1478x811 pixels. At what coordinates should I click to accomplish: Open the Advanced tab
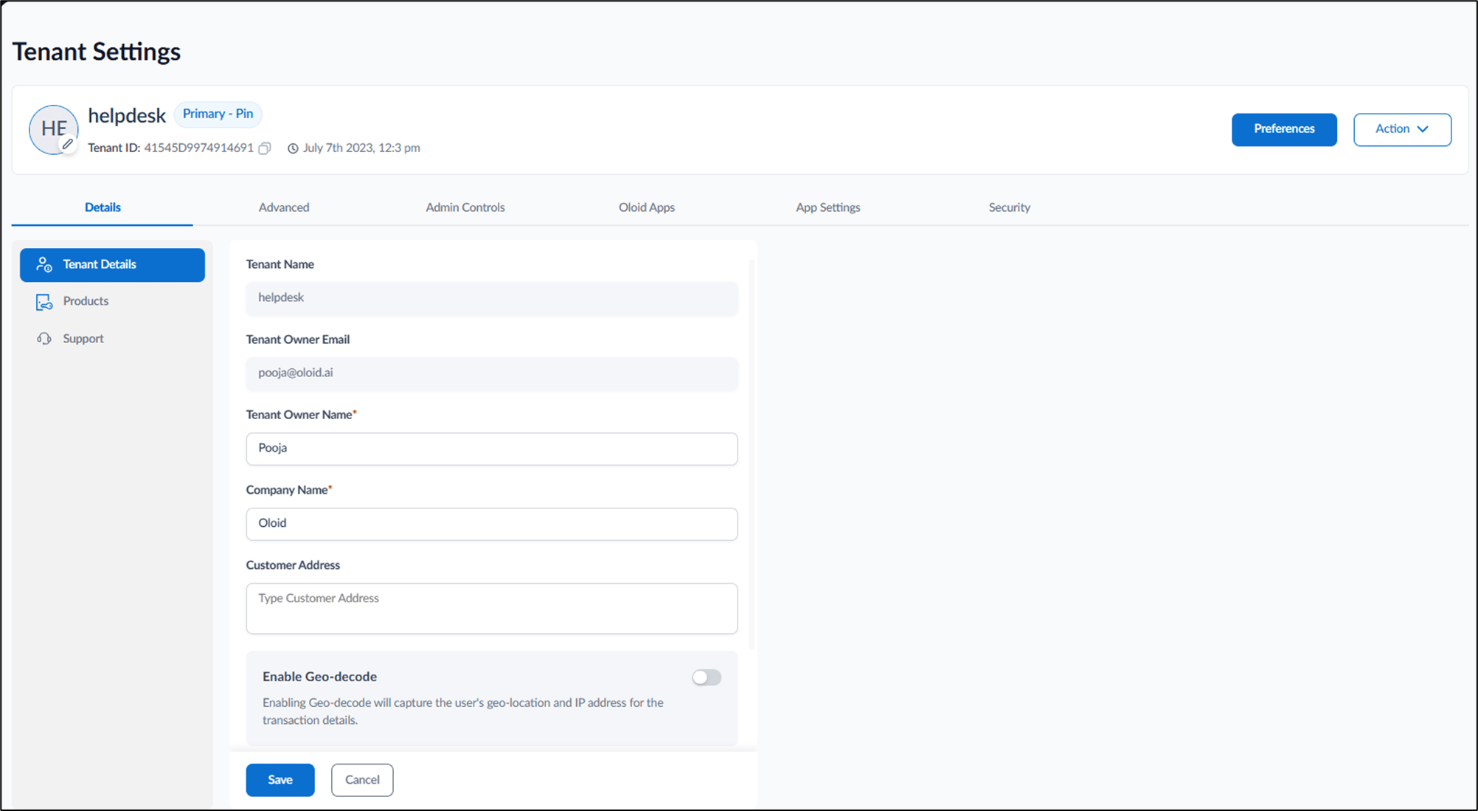(284, 207)
